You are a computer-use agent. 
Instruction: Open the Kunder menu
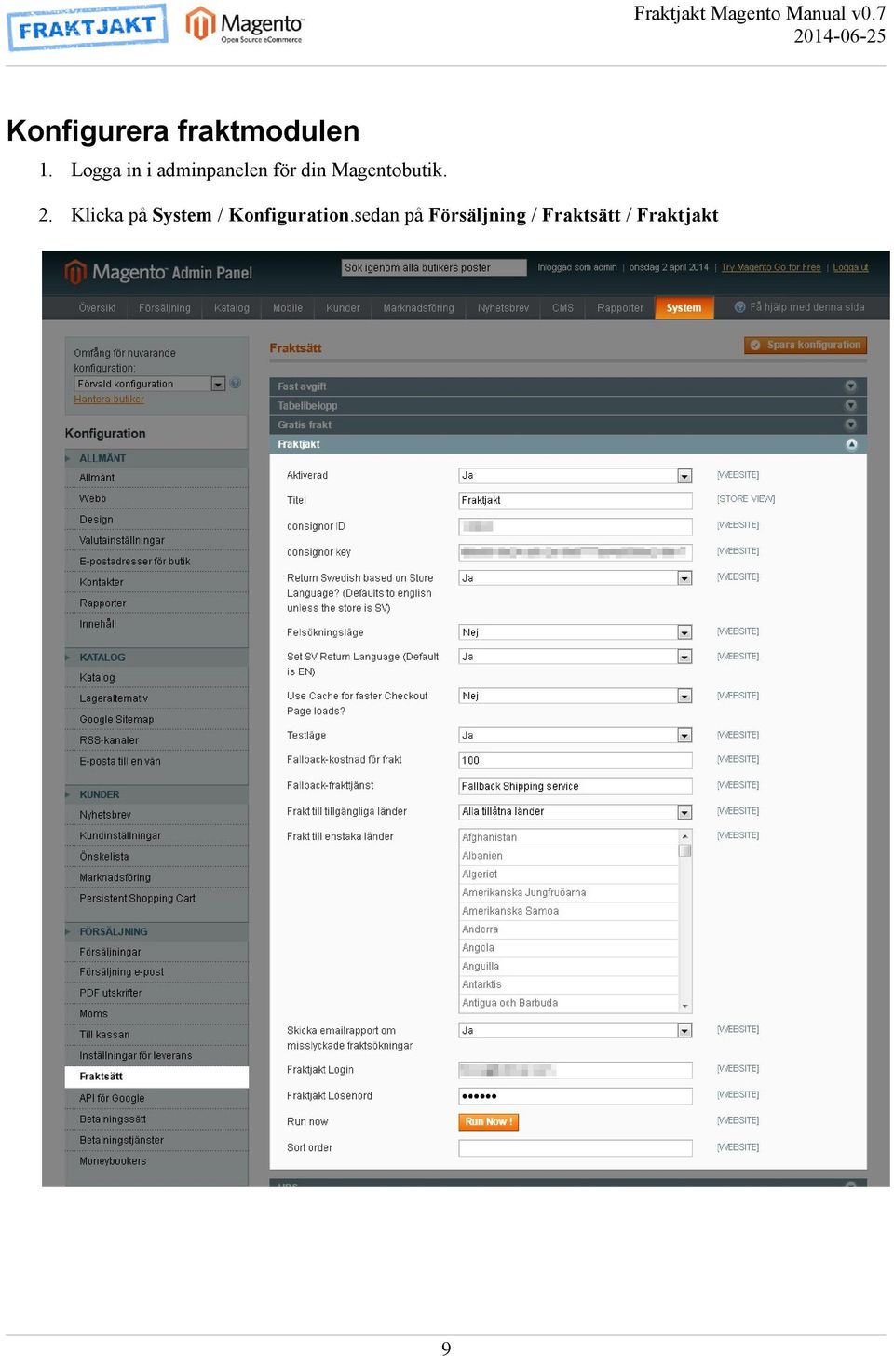(x=343, y=308)
